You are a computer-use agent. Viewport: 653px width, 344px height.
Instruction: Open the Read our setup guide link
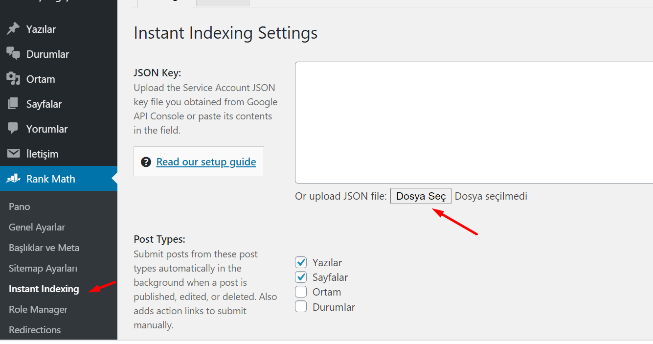coord(206,162)
